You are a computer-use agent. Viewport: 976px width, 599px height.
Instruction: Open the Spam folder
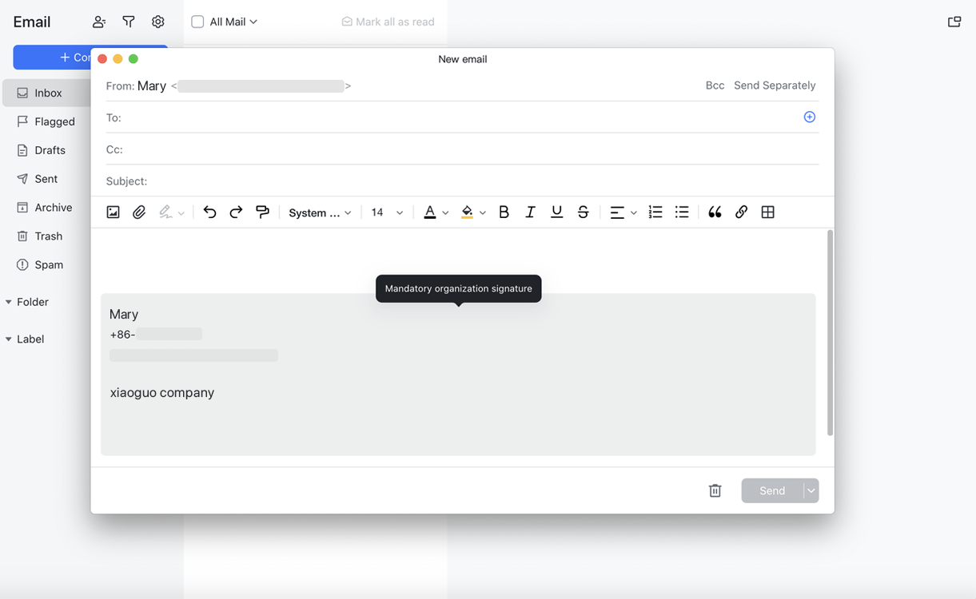pos(46,264)
